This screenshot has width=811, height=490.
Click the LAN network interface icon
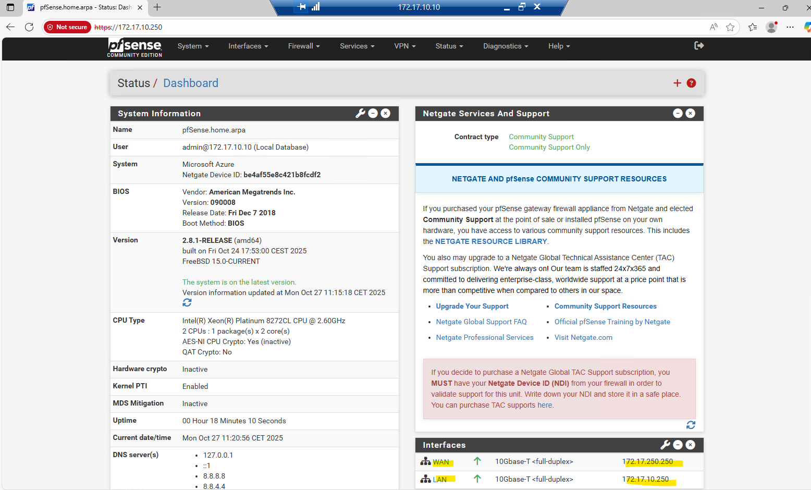pos(425,479)
